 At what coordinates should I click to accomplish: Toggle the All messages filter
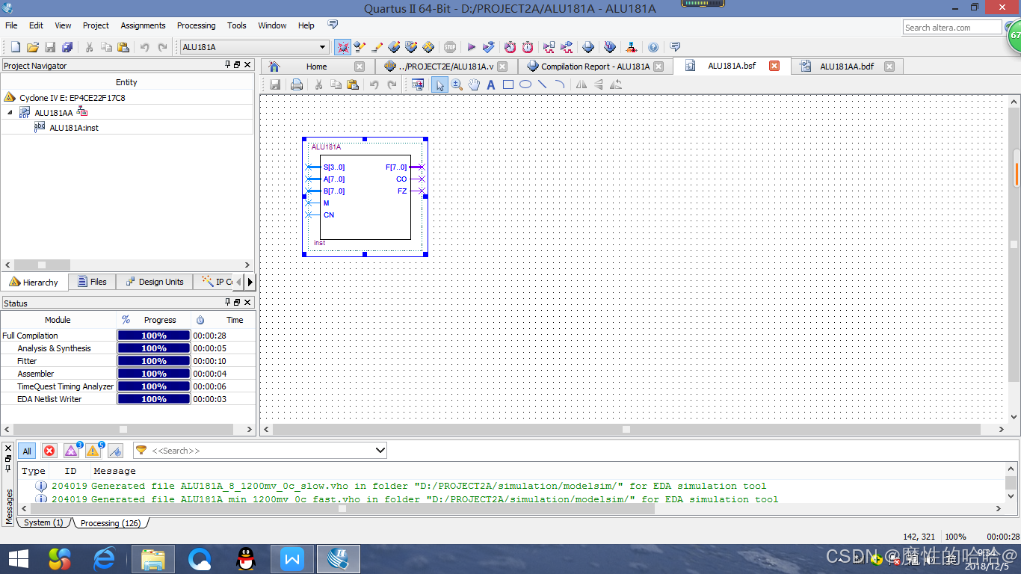click(x=27, y=451)
